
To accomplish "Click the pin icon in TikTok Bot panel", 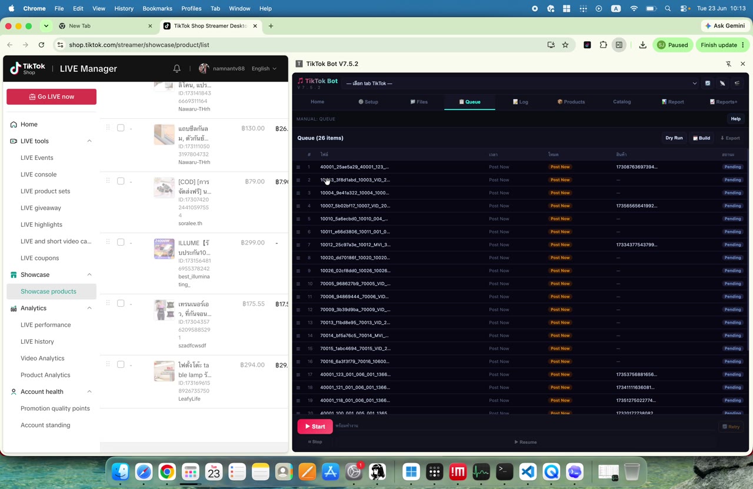I will 728,63.
